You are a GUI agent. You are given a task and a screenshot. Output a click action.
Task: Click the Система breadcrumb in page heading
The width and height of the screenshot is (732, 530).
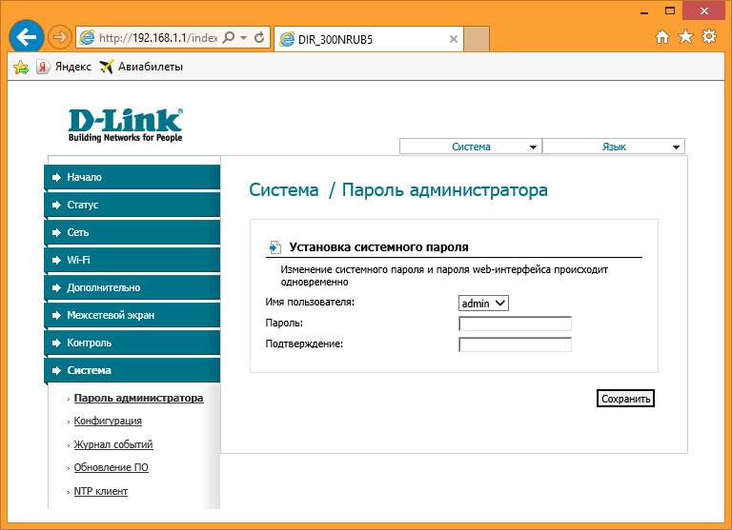pyautogui.click(x=284, y=189)
